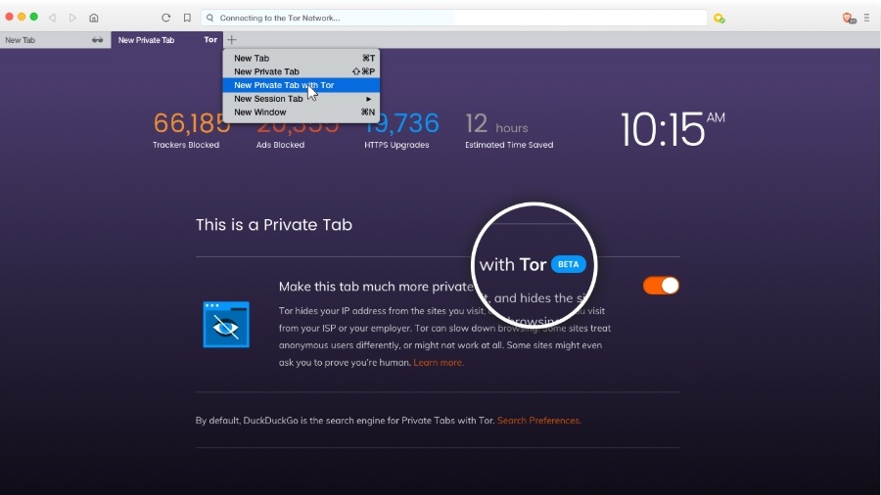Click the search magnifier in address bar
The image size is (881, 495).
click(x=209, y=18)
